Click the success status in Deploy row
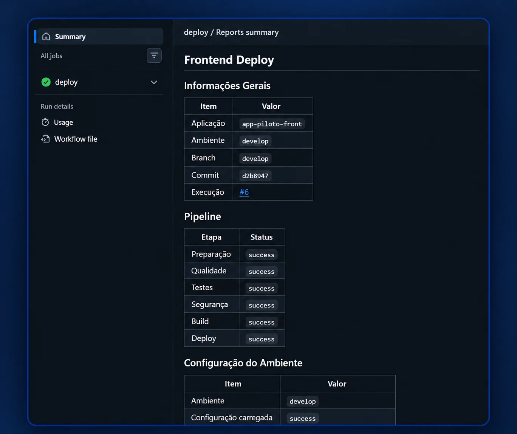The width and height of the screenshot is (517, 434). click(262, 339)
